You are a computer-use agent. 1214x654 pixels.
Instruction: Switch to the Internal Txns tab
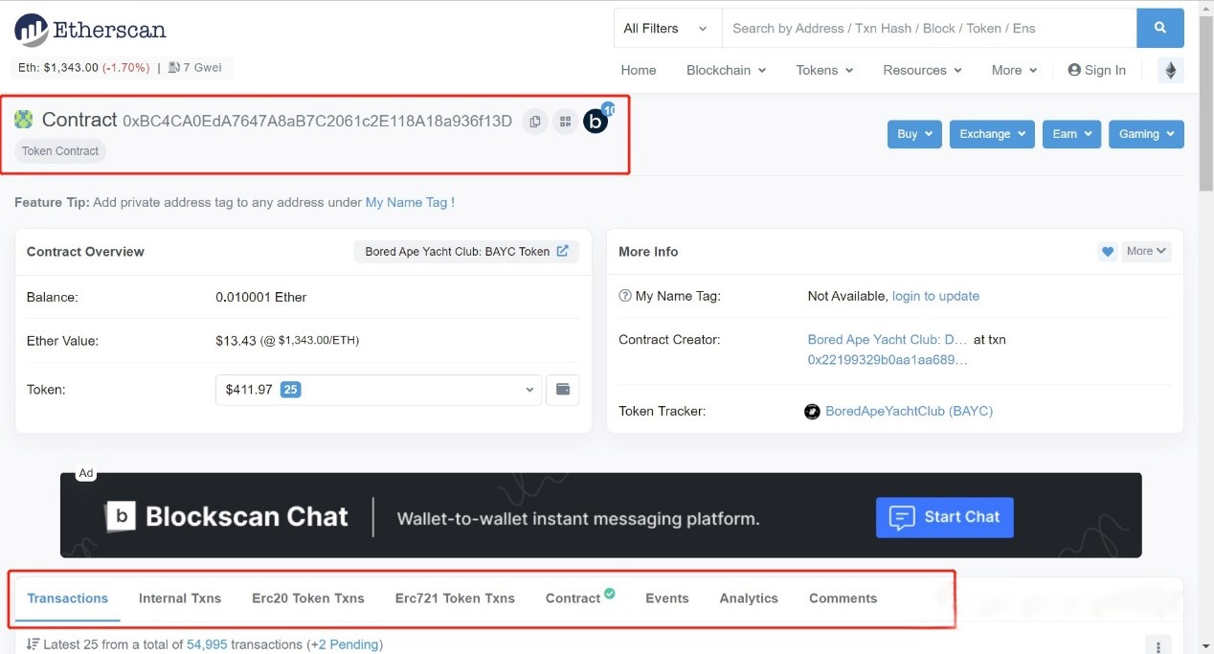[180, 598]
